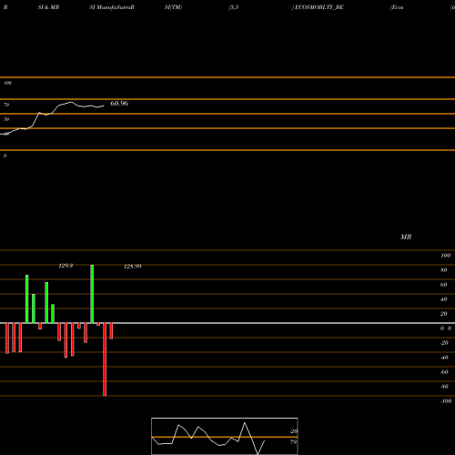The height and width of the screenshot is (455, 455).
Task: Click the 128.99 value label
Action: (x=133, y=267)
